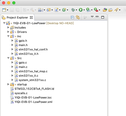The width and height of the screenshot is (126, 116).
Task: Select gpio.c in the tree
Action: (x=23, y=63)
